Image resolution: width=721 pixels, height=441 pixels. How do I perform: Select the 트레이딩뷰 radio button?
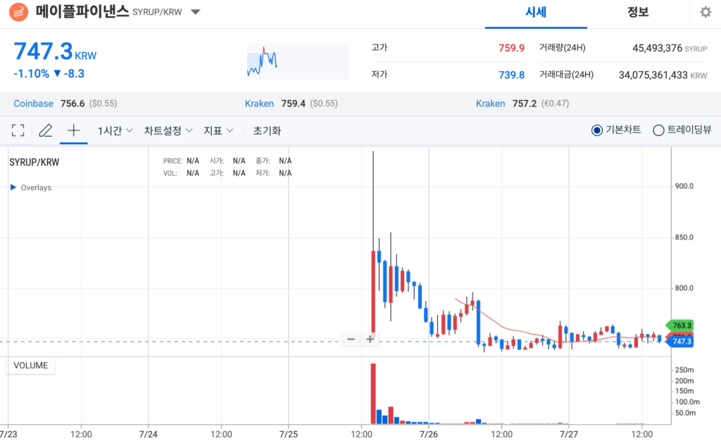(658, 130)
